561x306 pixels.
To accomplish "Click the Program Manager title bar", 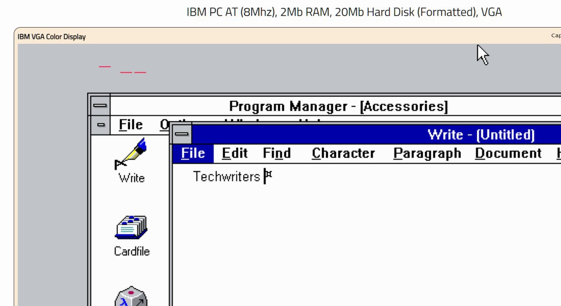I will click(336, 106).
